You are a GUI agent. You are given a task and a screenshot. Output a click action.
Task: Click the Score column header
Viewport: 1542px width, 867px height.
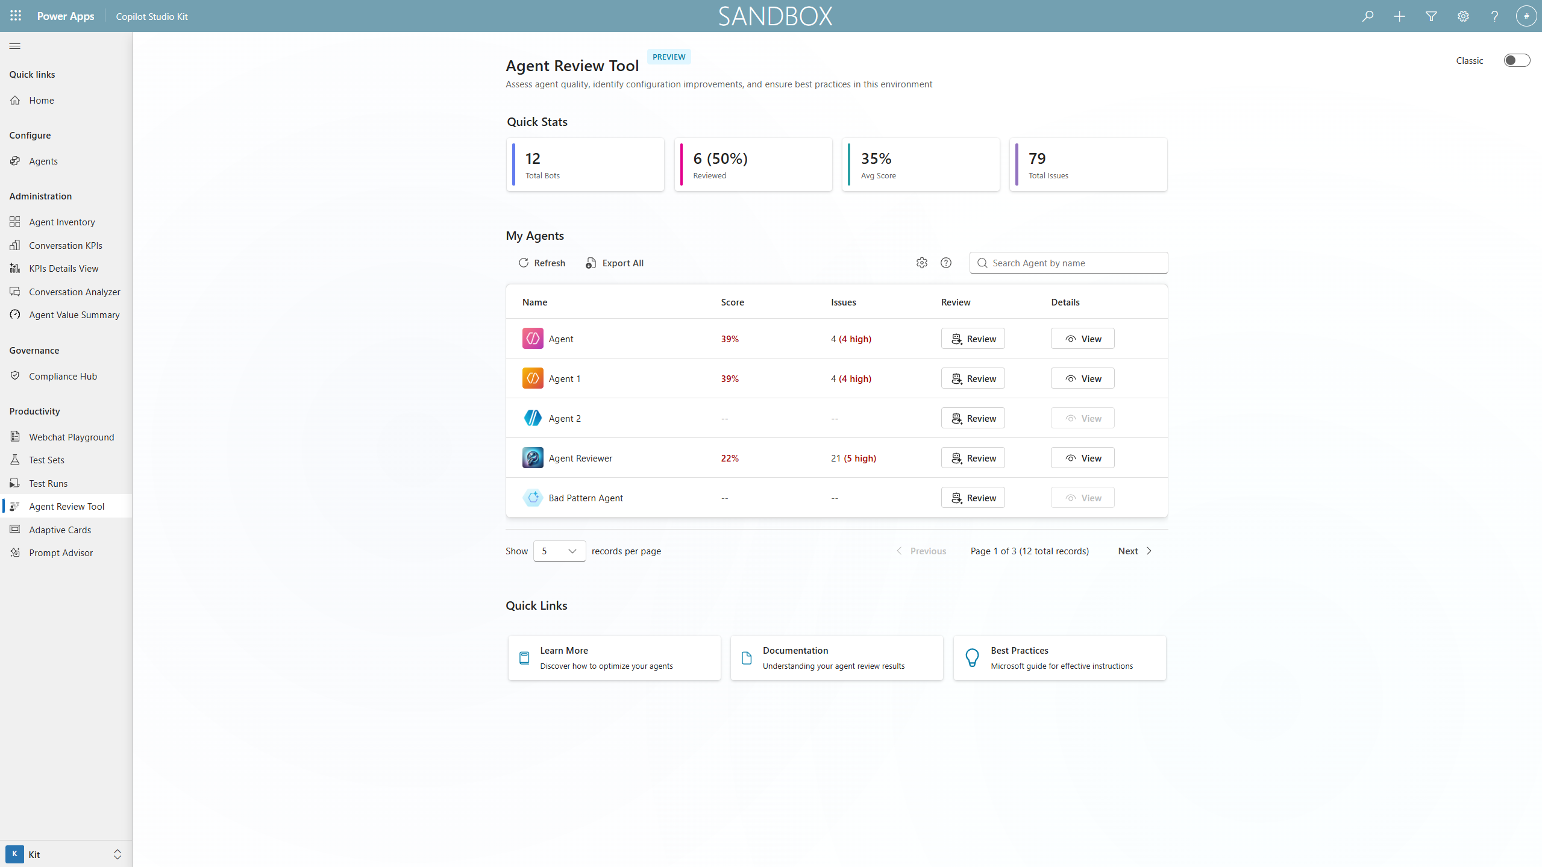pos(732,302)
